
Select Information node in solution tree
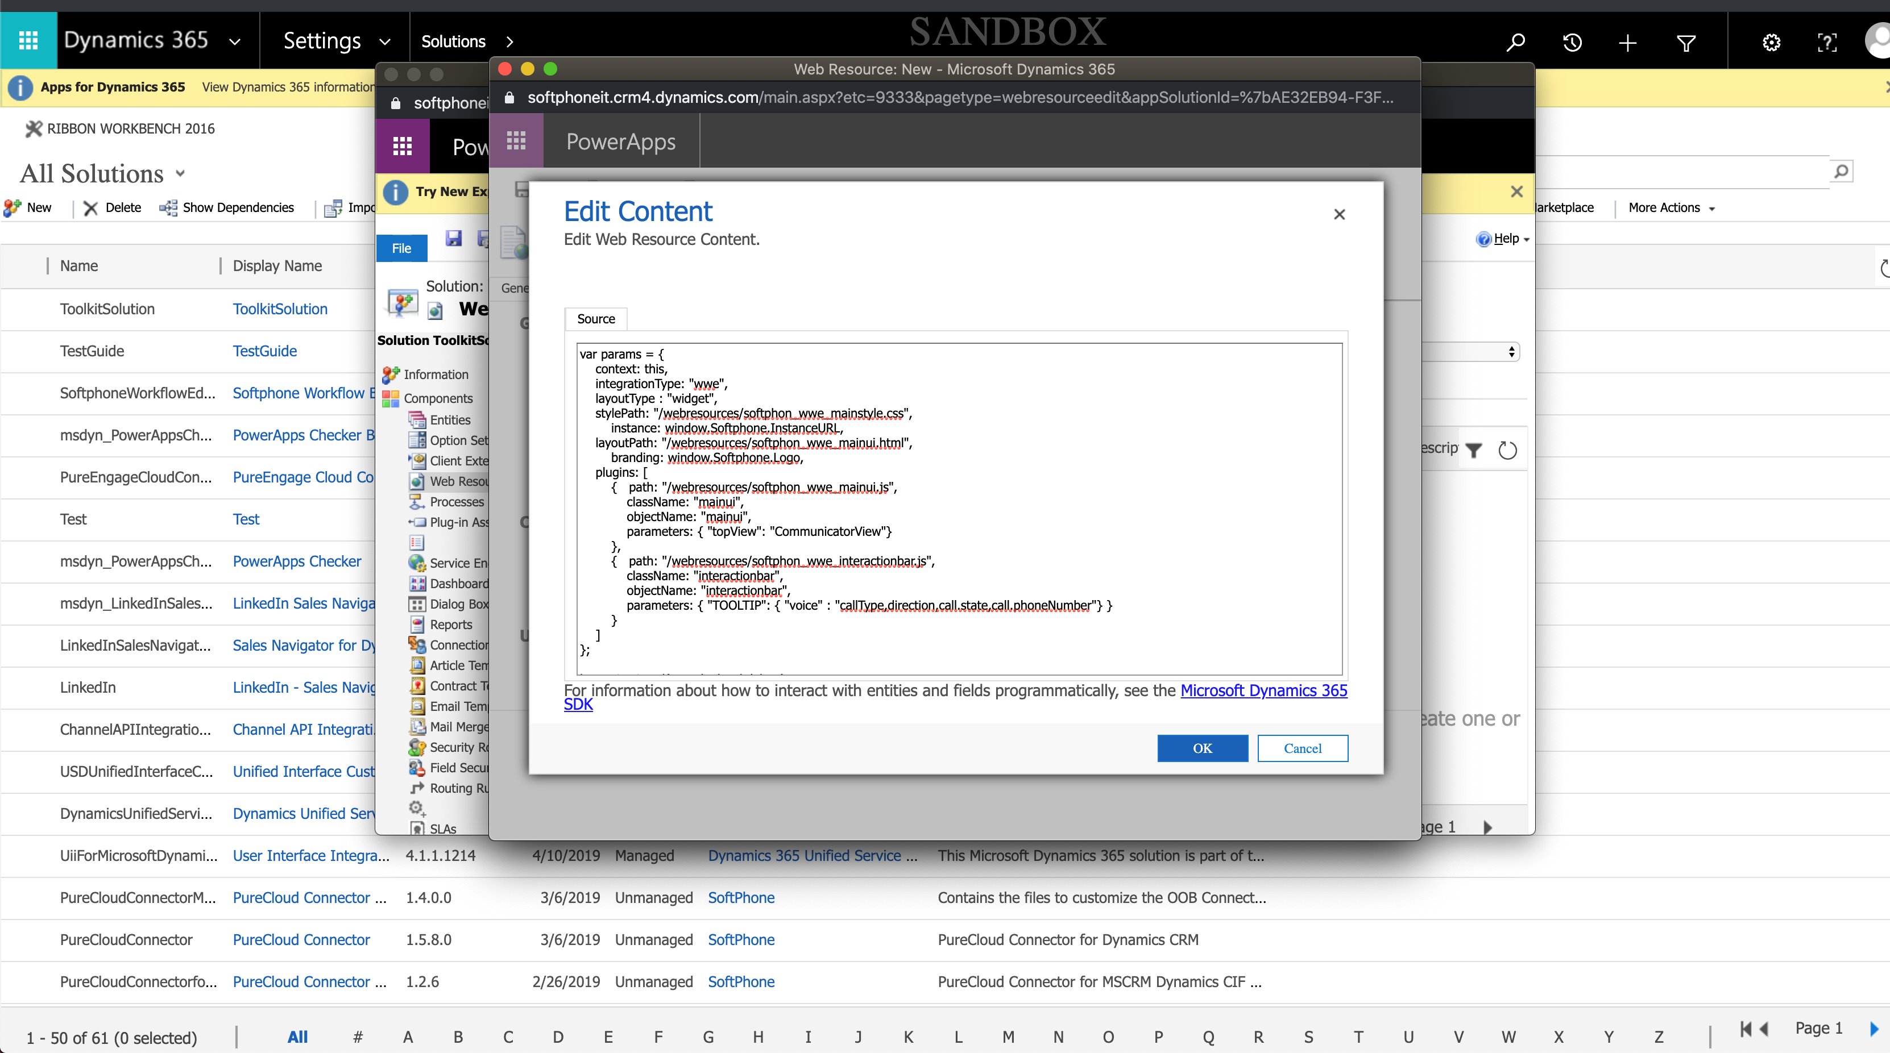coord(435,374)
